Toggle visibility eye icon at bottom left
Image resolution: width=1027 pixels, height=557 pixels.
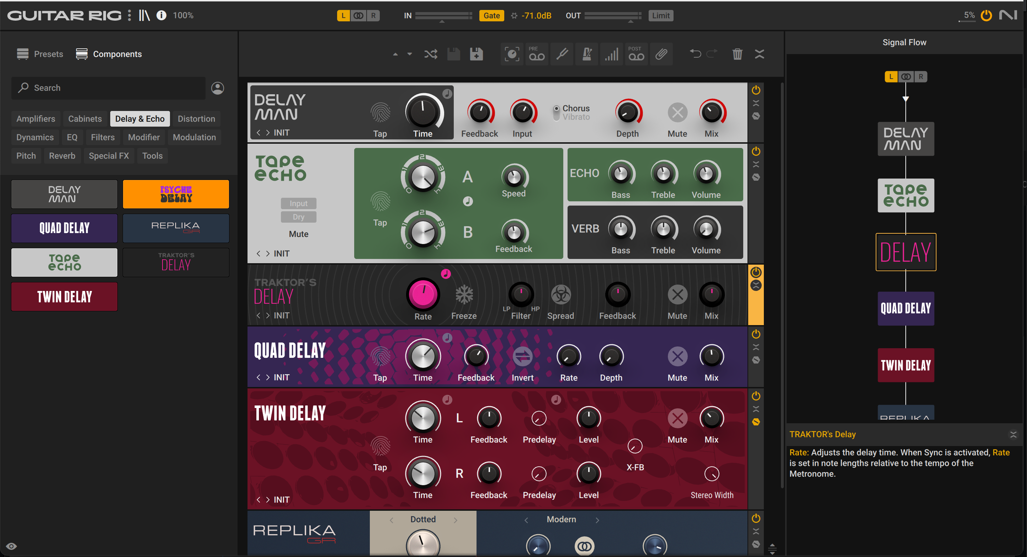[x=11, y=546]
